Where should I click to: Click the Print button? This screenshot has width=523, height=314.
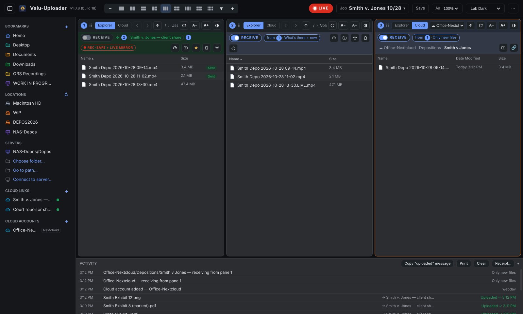point(464,264)
